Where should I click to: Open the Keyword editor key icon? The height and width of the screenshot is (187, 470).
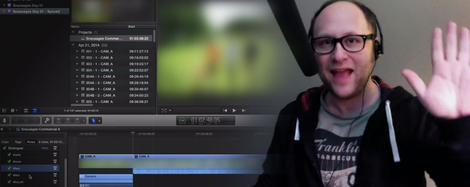[x=47, y=120]
